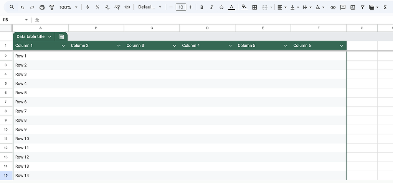Click the cell containing Row 1

coord(41,56)
